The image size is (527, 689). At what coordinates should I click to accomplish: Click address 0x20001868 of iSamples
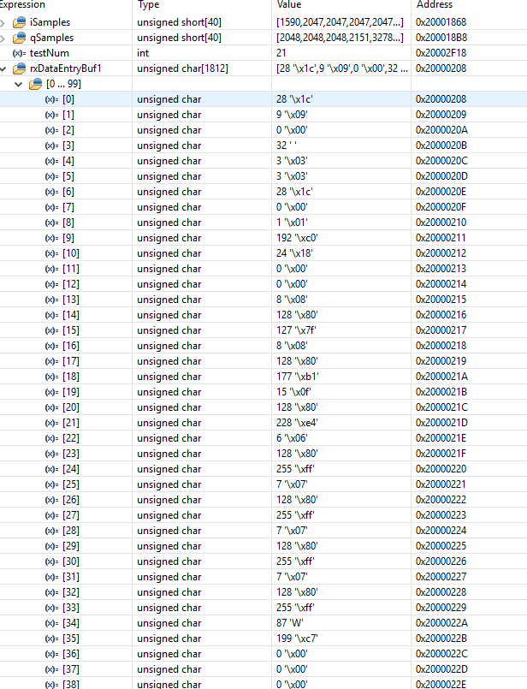pos(441,22)
